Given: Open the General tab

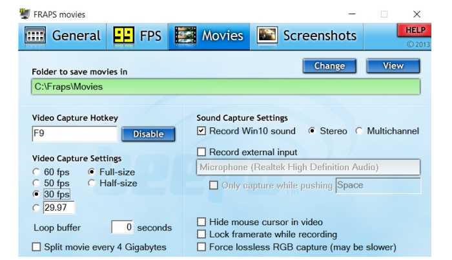Looking at the screenshot, I should click(x=62, y=36).
